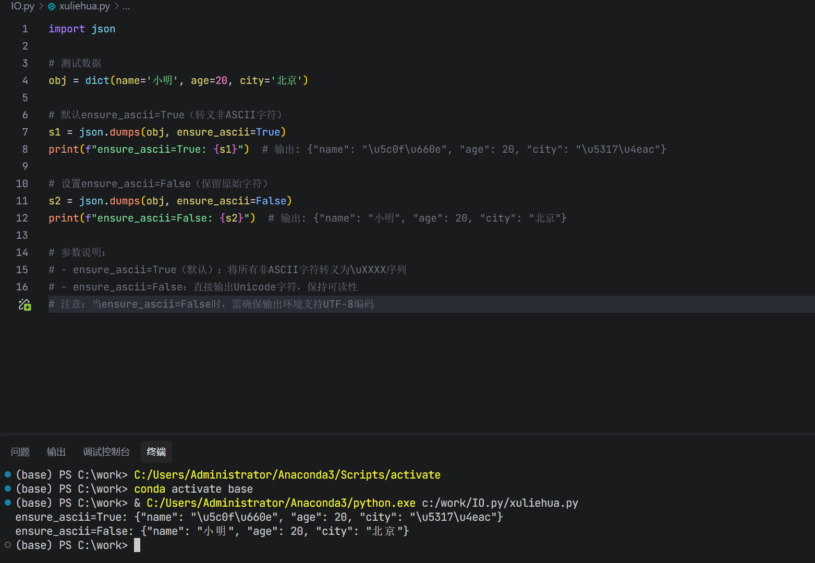Click the terminal output line 'ensure_ascii=True:'

(x=259, y=517)
